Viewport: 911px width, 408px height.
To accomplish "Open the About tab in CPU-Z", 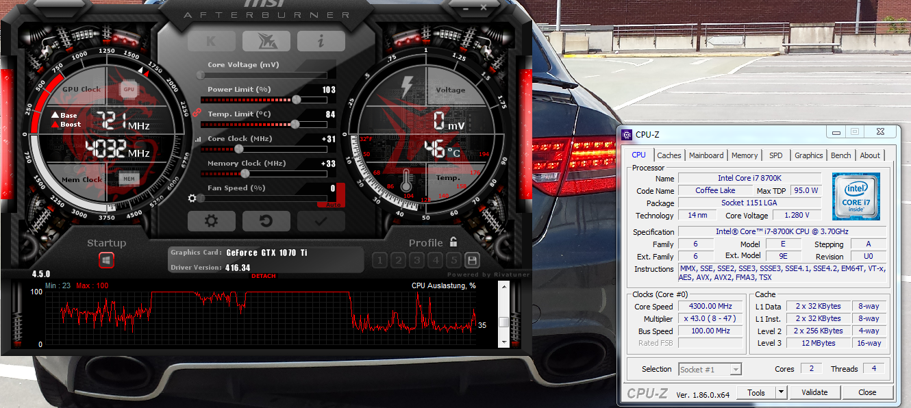I will pyautogui.click(x=870, y=155).
